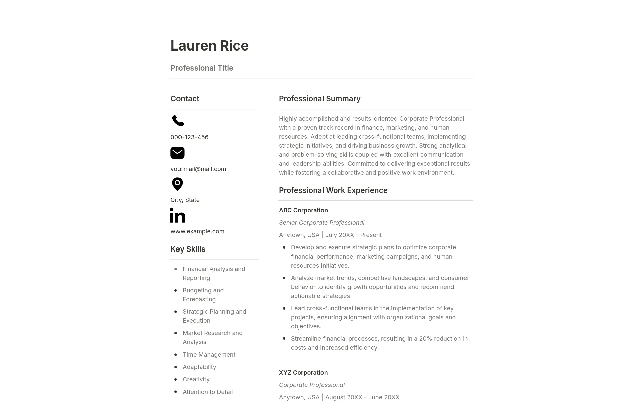Click Attention to Detail skill item
Screen dimensions: 643x401
click(208, 391)
